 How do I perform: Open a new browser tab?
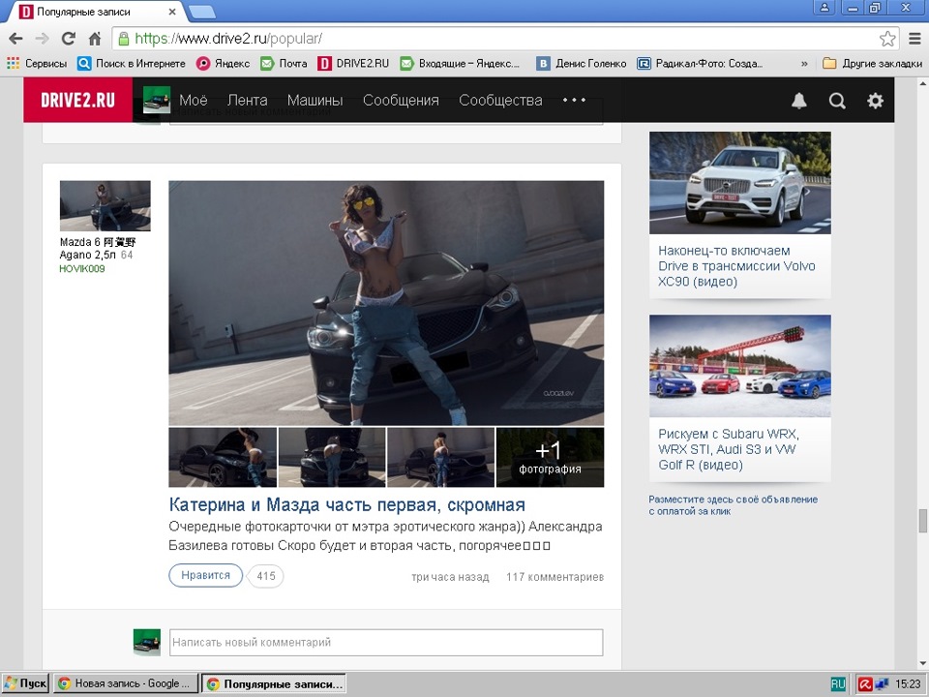202,12
